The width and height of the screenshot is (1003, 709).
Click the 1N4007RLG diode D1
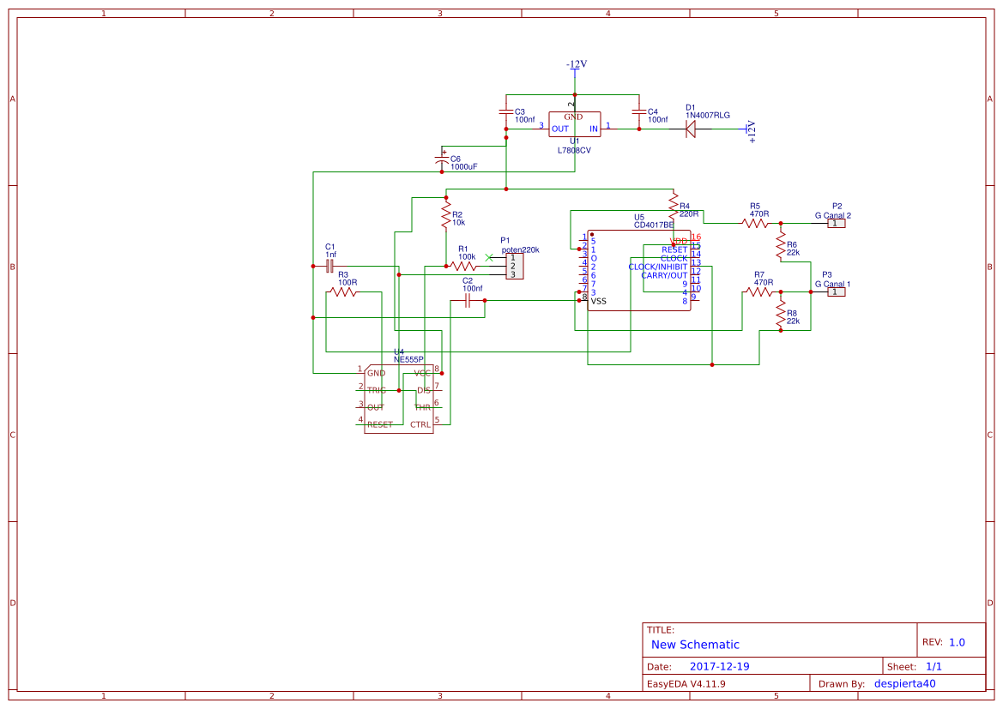[x=691, y=129]
